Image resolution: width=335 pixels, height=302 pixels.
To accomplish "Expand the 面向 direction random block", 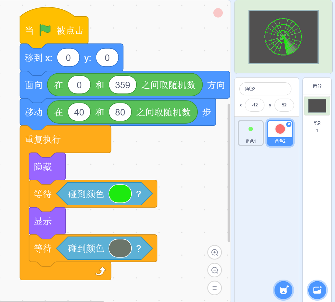I will [125, 85].
